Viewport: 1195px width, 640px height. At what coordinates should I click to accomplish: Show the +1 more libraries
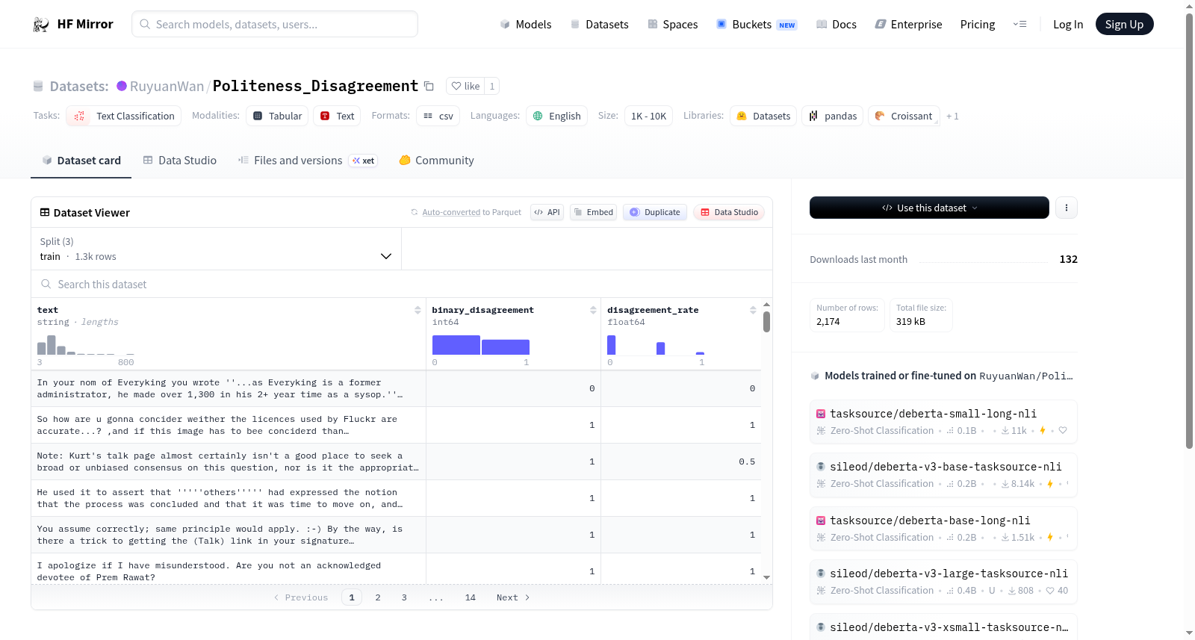[952, 116]
